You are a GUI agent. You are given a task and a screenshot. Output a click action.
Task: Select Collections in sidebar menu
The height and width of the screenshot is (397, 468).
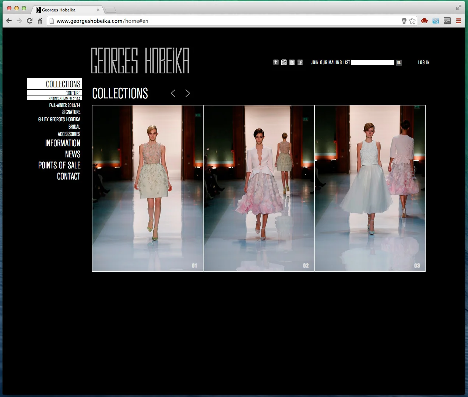[54, 84]
